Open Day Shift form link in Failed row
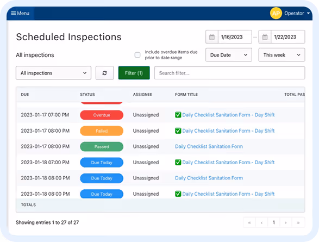 (228, 131)
